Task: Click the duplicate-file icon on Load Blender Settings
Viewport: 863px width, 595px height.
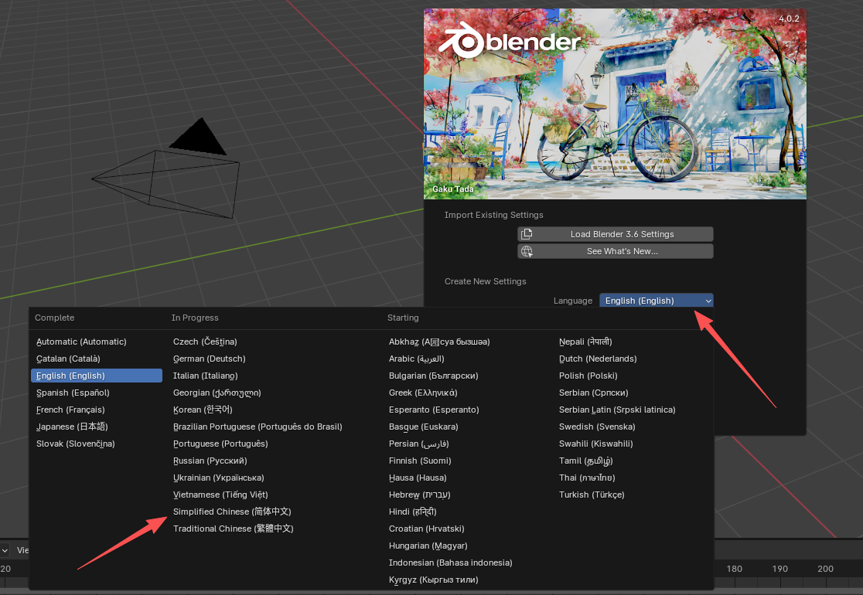Action: tap(528, 234)
